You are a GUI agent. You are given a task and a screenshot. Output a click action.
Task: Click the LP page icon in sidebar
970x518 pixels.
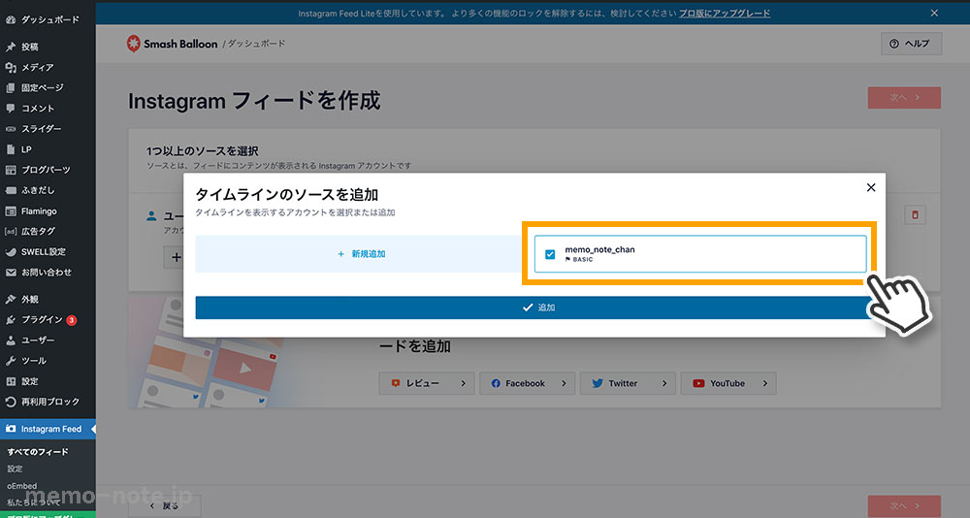click(x=11, y=149)
